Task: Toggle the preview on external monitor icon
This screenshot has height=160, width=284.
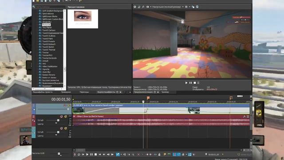Action: [x=139, y=7]
